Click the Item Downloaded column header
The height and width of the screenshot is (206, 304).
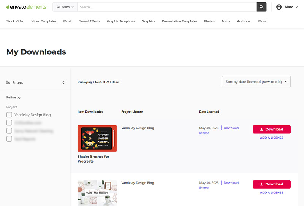pyautogui.click(x=90, y=111)
